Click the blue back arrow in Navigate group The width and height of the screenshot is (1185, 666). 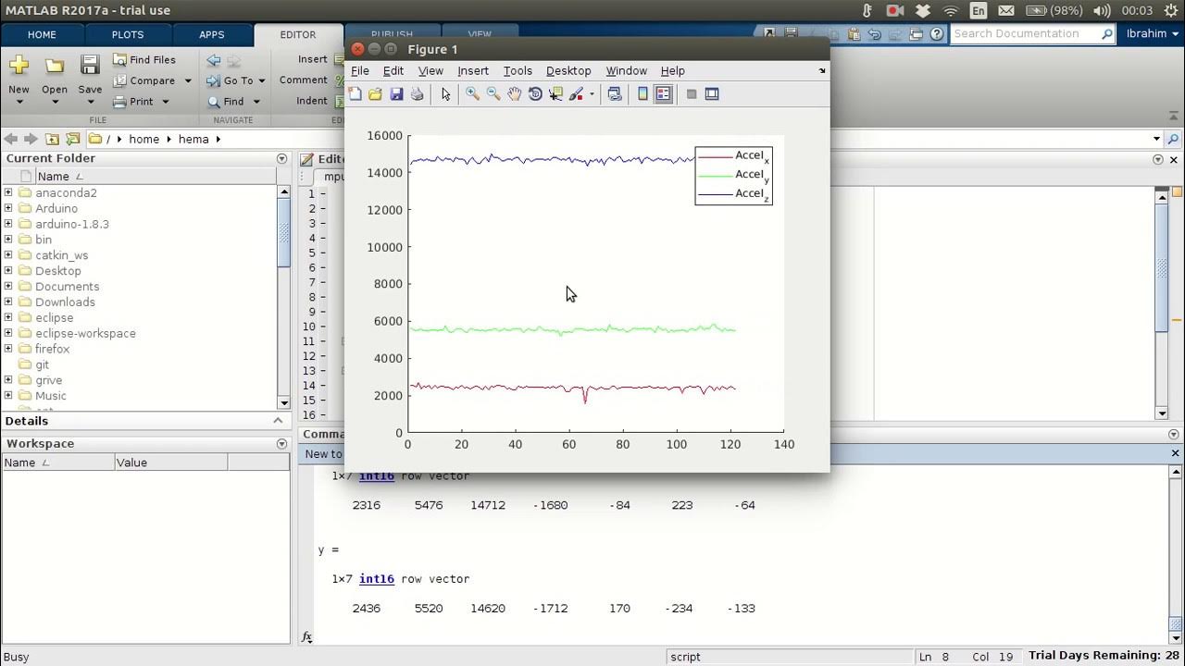[x=214, y=60]
